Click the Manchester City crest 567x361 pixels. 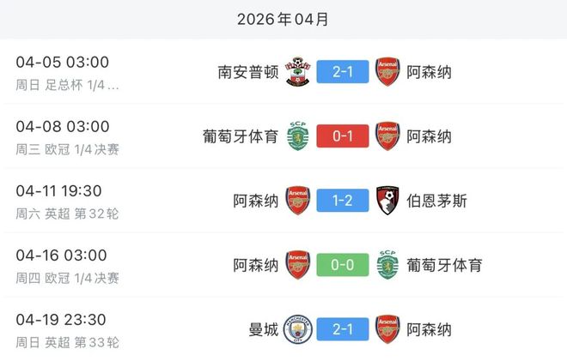pyautogui.click(x=298, y=329)
